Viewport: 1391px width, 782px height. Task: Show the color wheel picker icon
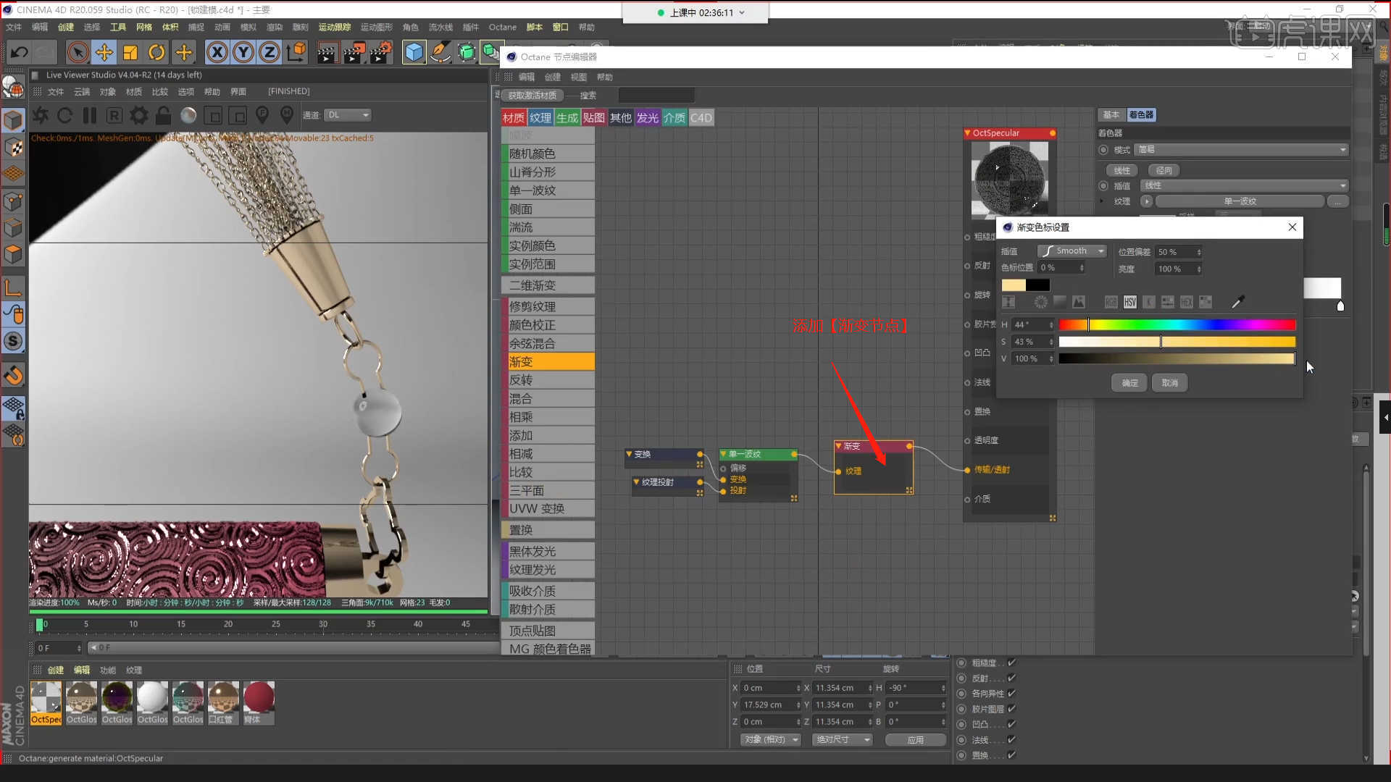coord(1041,302)
